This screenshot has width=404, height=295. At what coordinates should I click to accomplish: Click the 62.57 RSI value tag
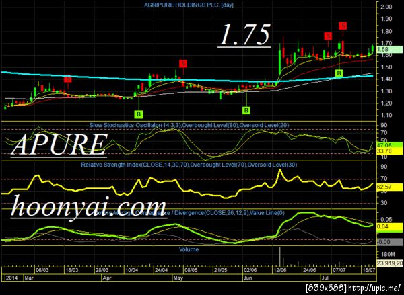[x=389, y=187]
